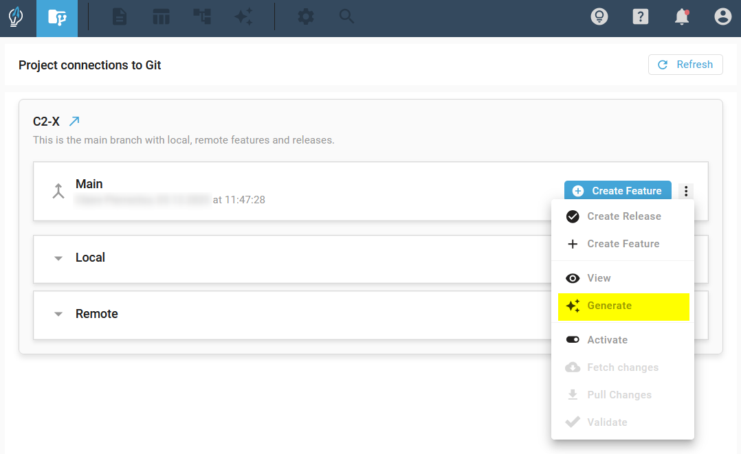Click the table layout icon in toolbar
741x454 pixels.
pyautogui.click(x=161, y=17)
